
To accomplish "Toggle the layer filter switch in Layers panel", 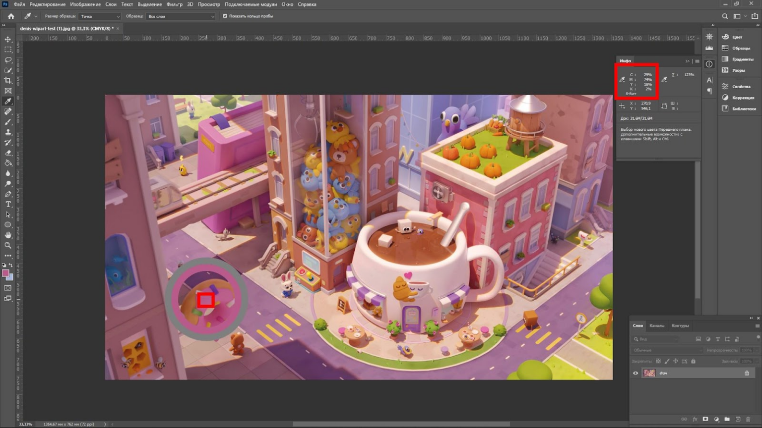I will tap(758, 337).
